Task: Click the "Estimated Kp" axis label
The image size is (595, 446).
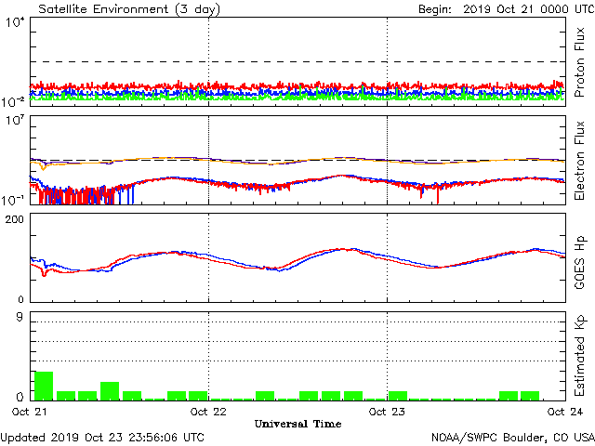Action: 579,356
